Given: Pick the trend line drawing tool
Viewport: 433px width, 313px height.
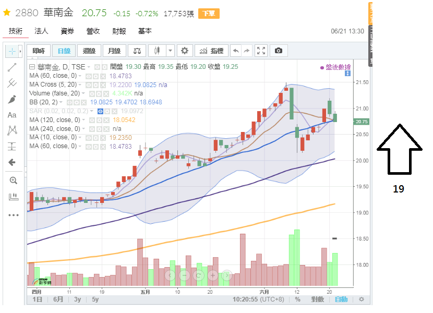Looking at the screenshot, I should (12, 67).
